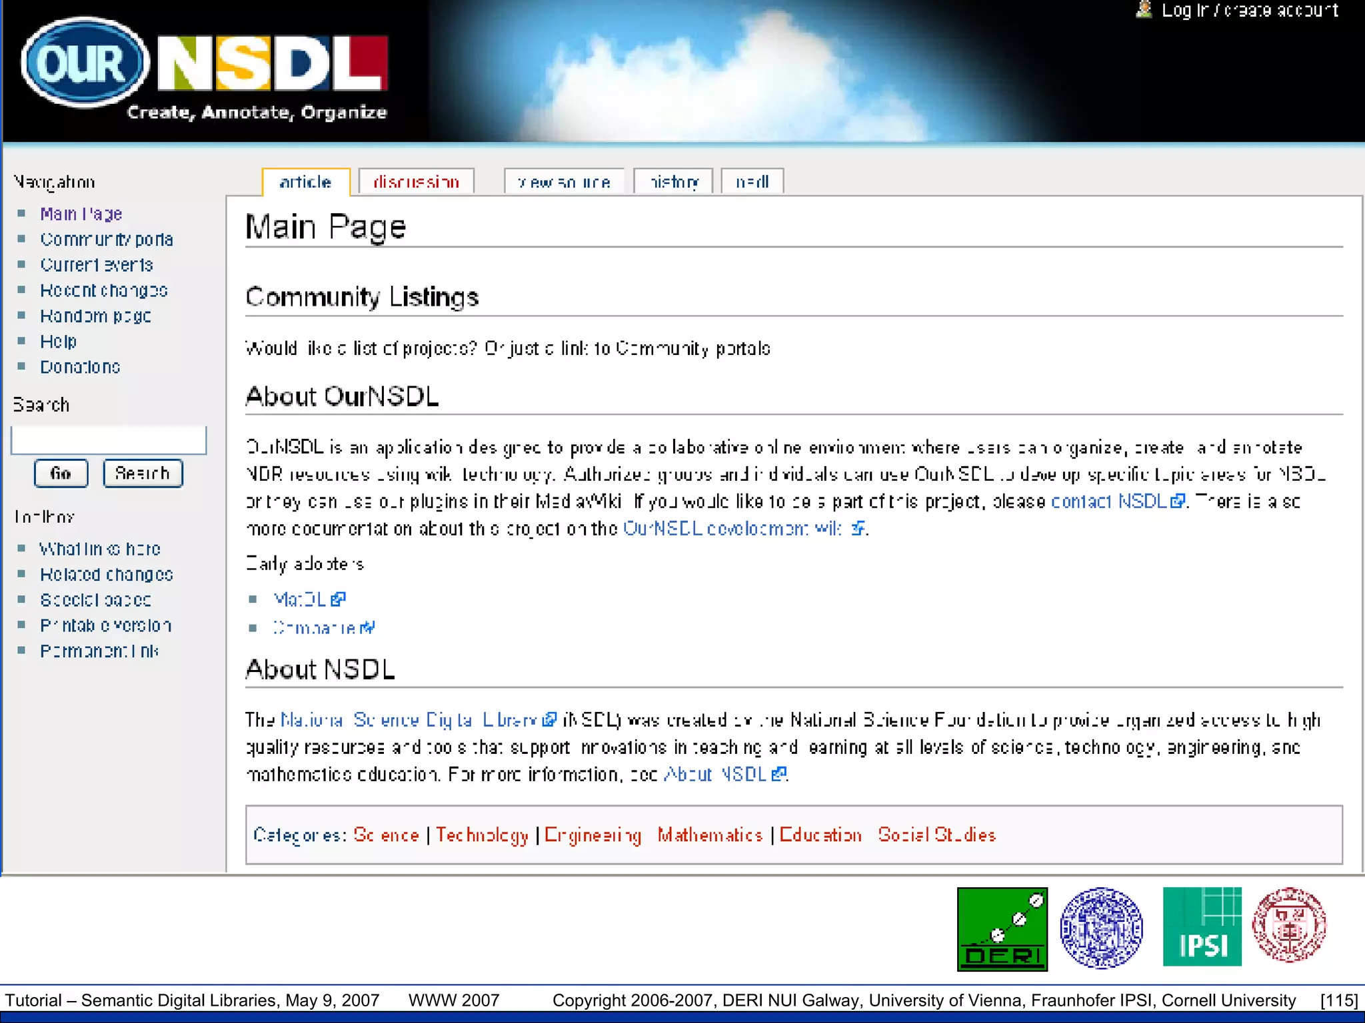Click the user icon beside Log in
This screenshot has width=1365, height=1023.
(x=1144, y=10)
